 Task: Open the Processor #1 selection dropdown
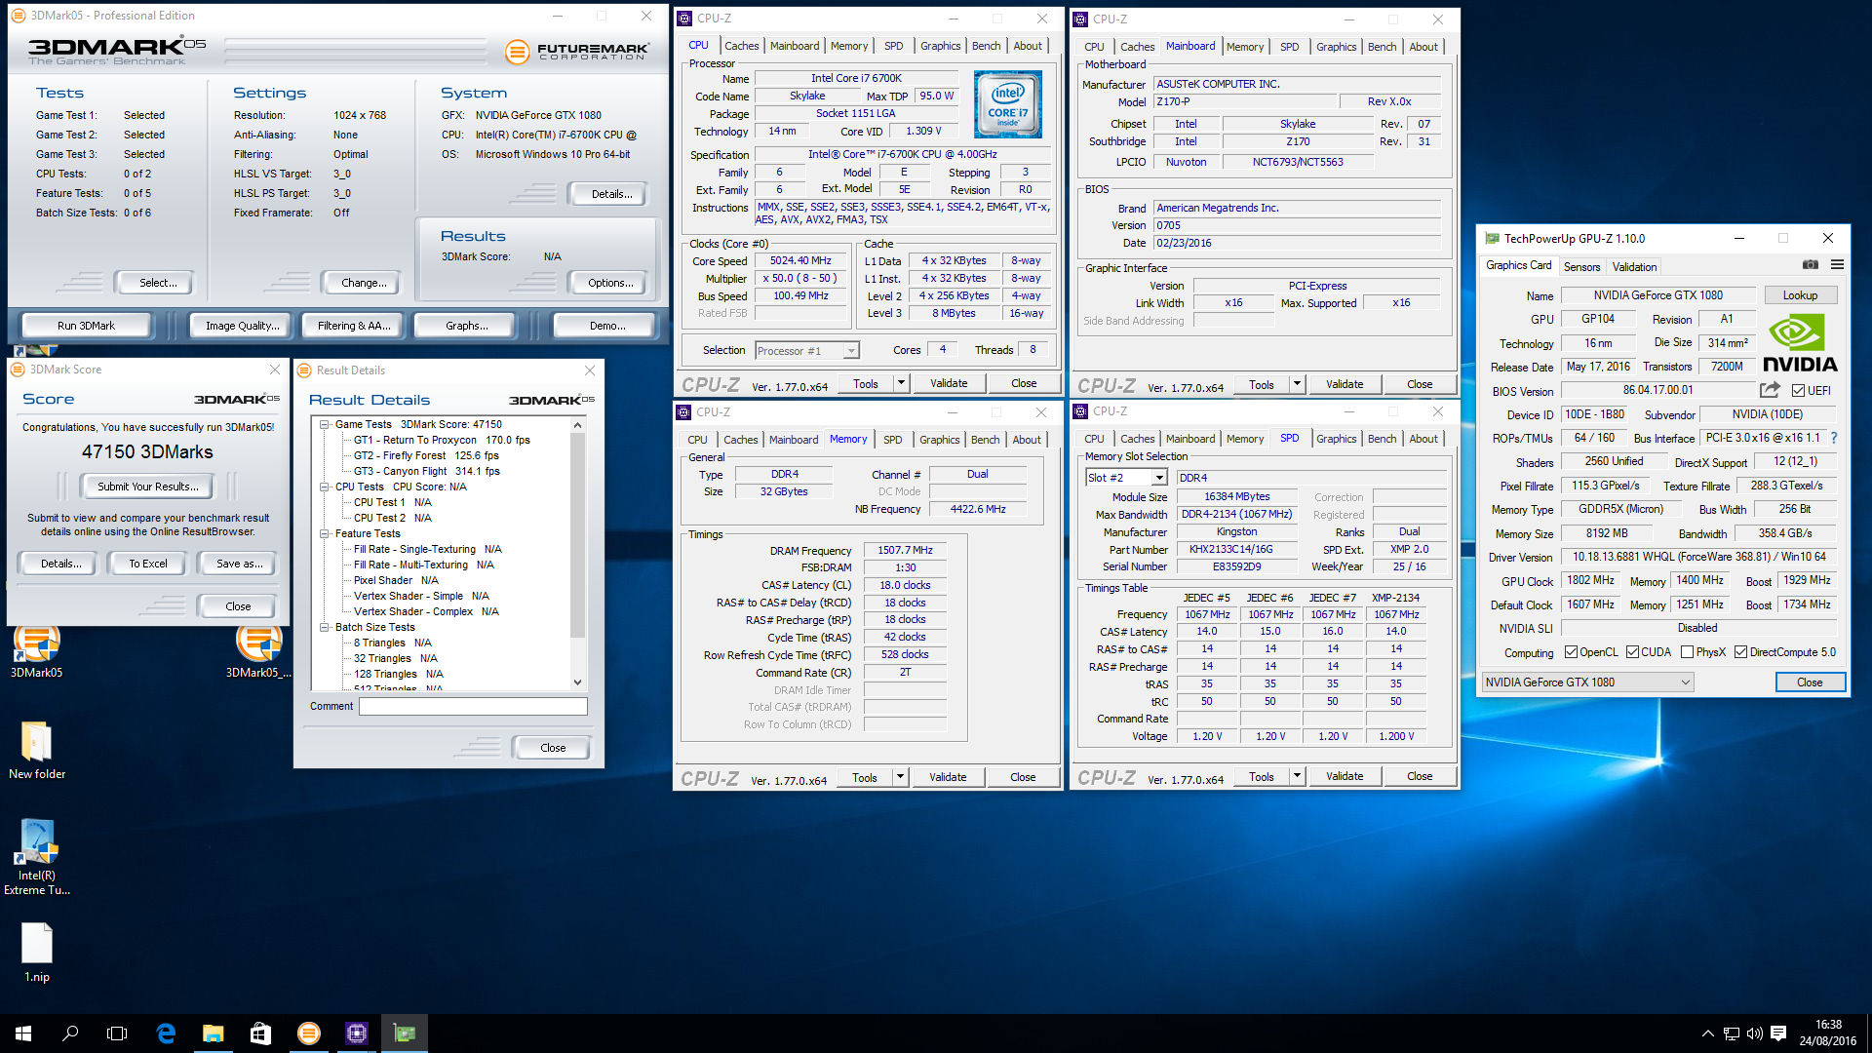pyautogui.click(x=807, y=351)
